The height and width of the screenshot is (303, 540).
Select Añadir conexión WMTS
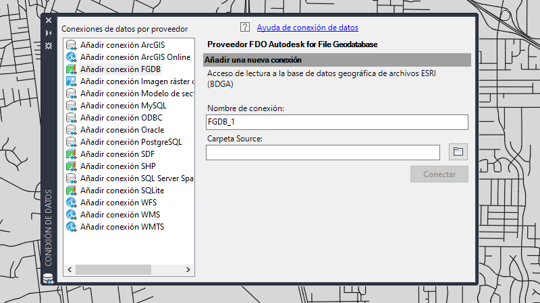[122, 227]
